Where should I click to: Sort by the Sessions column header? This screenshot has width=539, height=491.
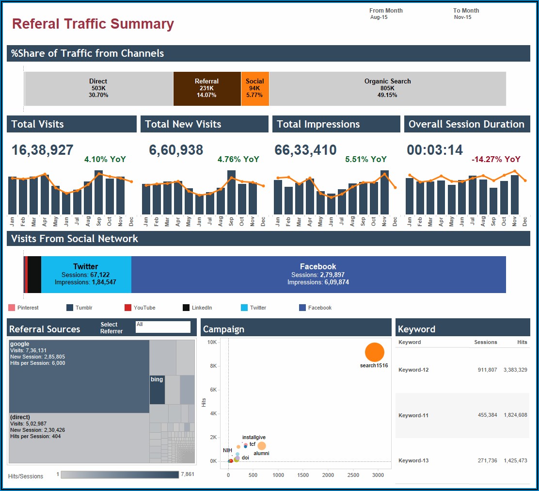point(485,342)
